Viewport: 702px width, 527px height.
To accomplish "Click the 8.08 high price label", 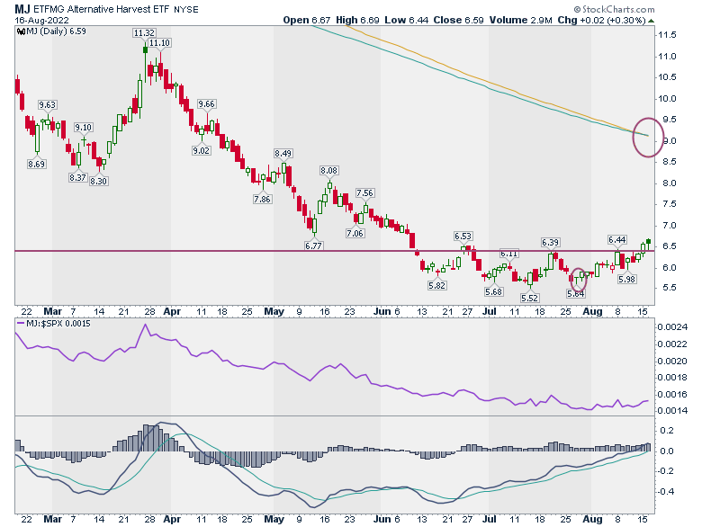I will 329,170.
